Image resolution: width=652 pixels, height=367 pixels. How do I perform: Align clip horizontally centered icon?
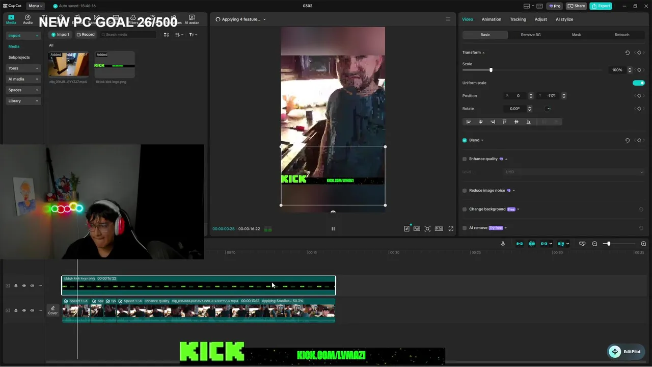(480, 122)
